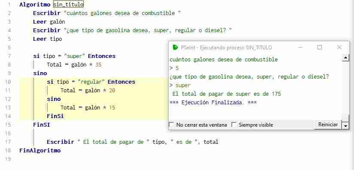This screenshot has width=354, height=170.
Task: Click the FinAlgoritmo keyword
Action: (40, 150)
